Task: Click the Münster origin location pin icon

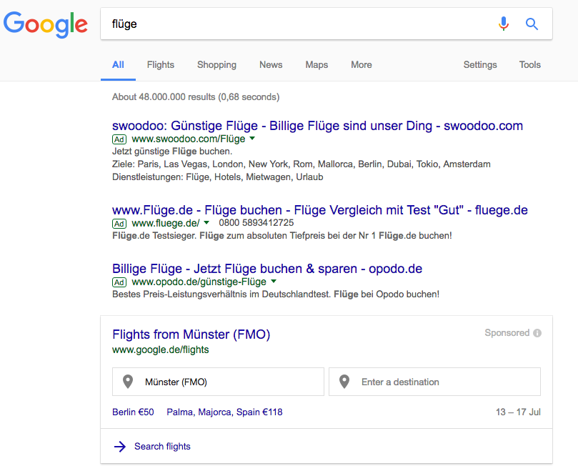Action: click(128, 382)
